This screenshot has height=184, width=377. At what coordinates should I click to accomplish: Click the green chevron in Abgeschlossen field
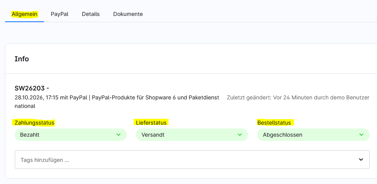361,135
